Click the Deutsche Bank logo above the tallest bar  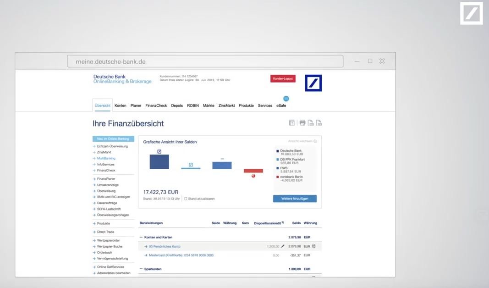point(159,152)
